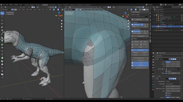Click Back Face Culling button
Screen dimensions: 183x102
tap(140, 68)
